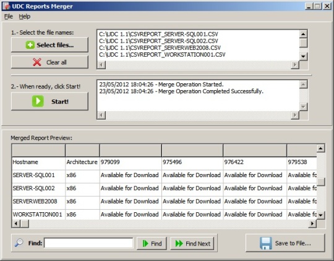Click the UDC Reports Merger title bar icon
The height and width of the screenshot is (261, 334).
coord(6,6)
